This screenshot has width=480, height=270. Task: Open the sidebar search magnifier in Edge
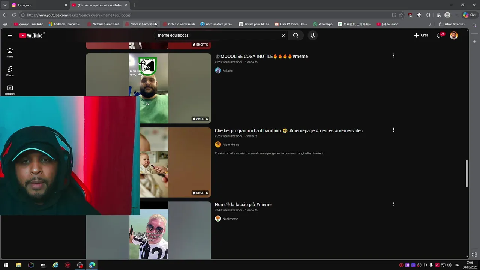coord(474,25)
